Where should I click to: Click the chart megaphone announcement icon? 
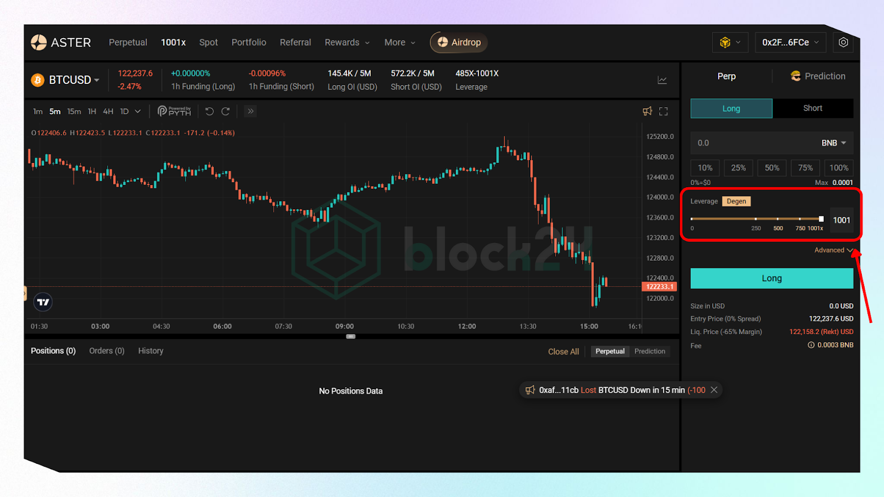(647, 112)
